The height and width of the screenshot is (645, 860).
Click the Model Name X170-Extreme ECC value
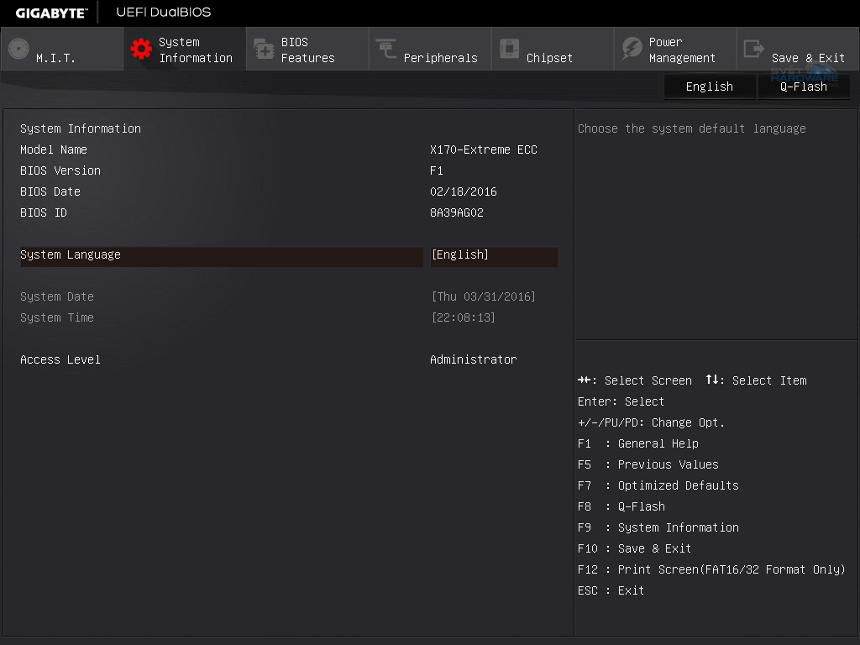(483, 150)
